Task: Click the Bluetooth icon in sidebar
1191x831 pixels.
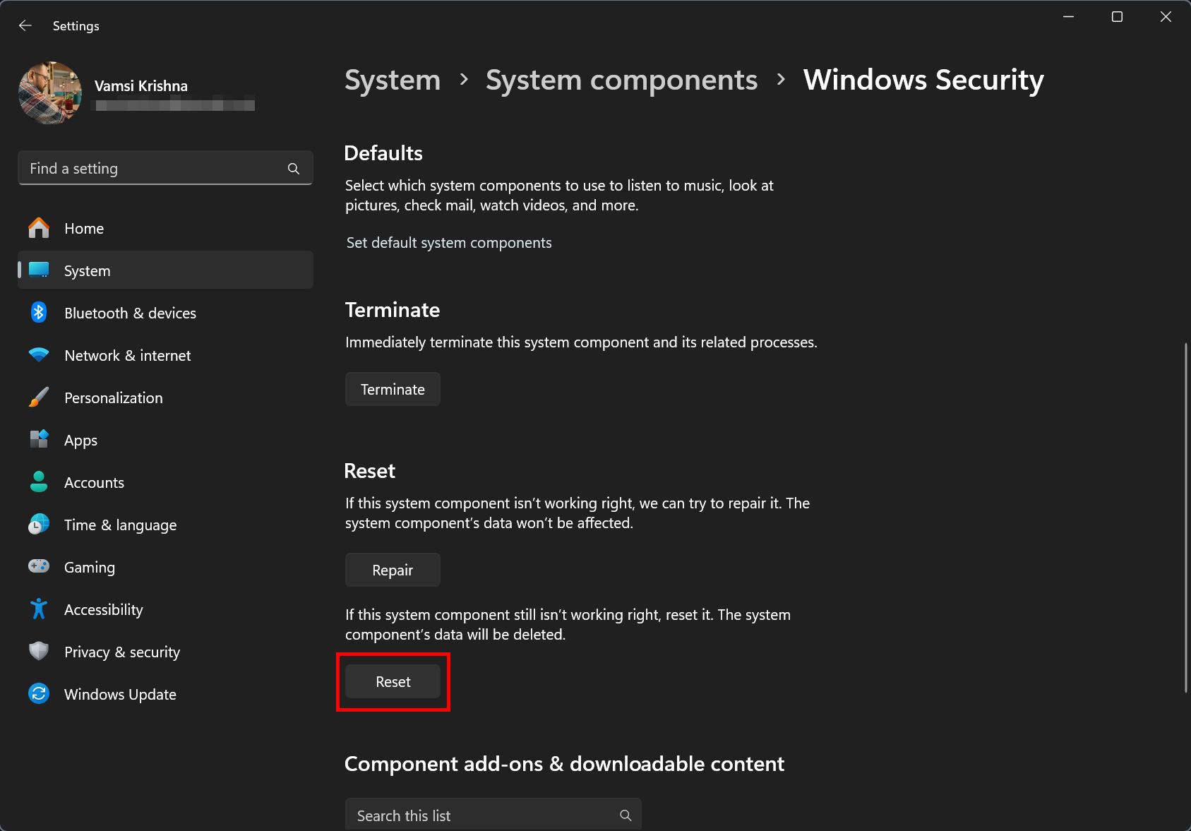Action: pyautogui.click(x=39, y=313)
